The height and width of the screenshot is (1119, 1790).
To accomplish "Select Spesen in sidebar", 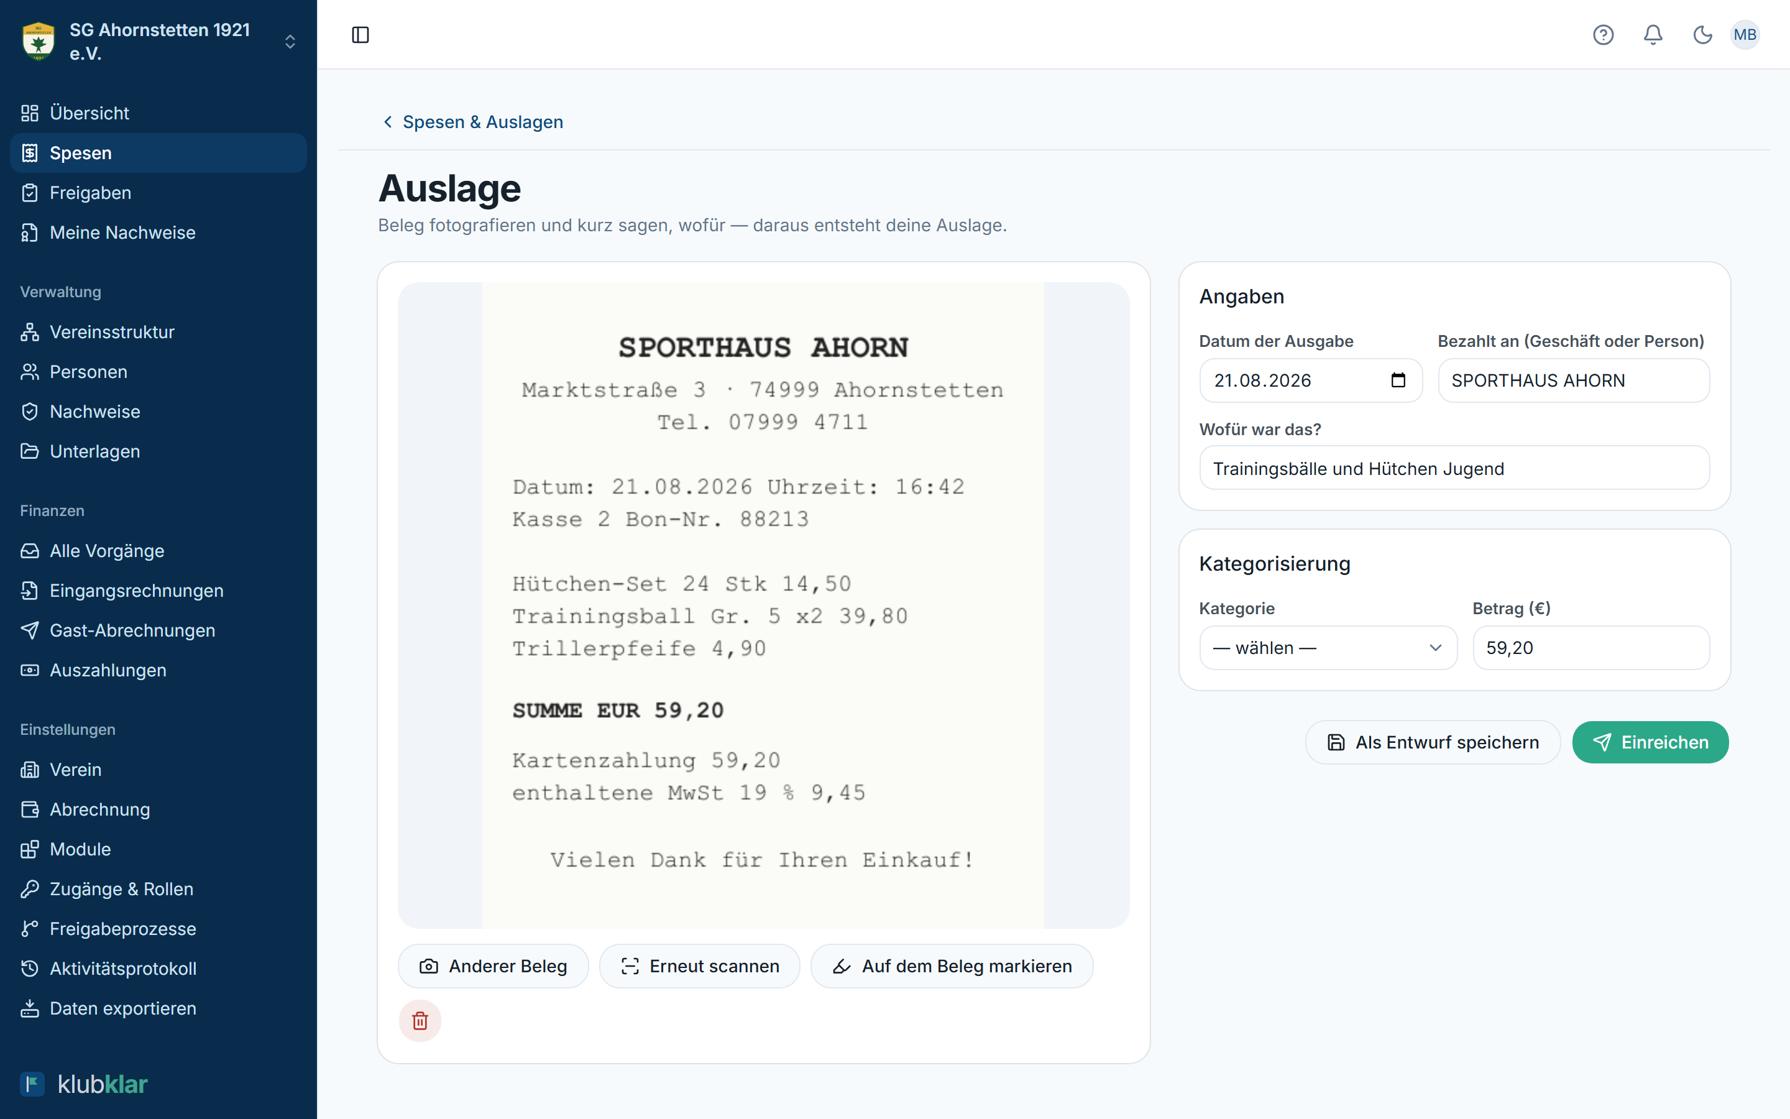I will click(158, 153).
